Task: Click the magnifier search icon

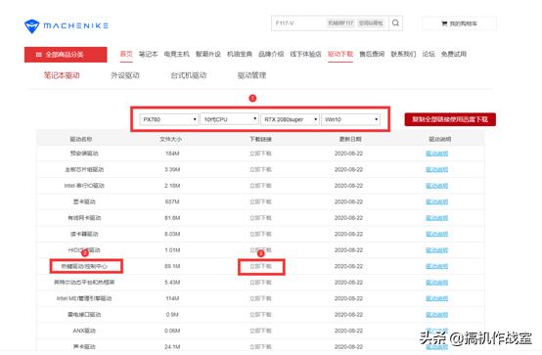Action: click(396, 23)
